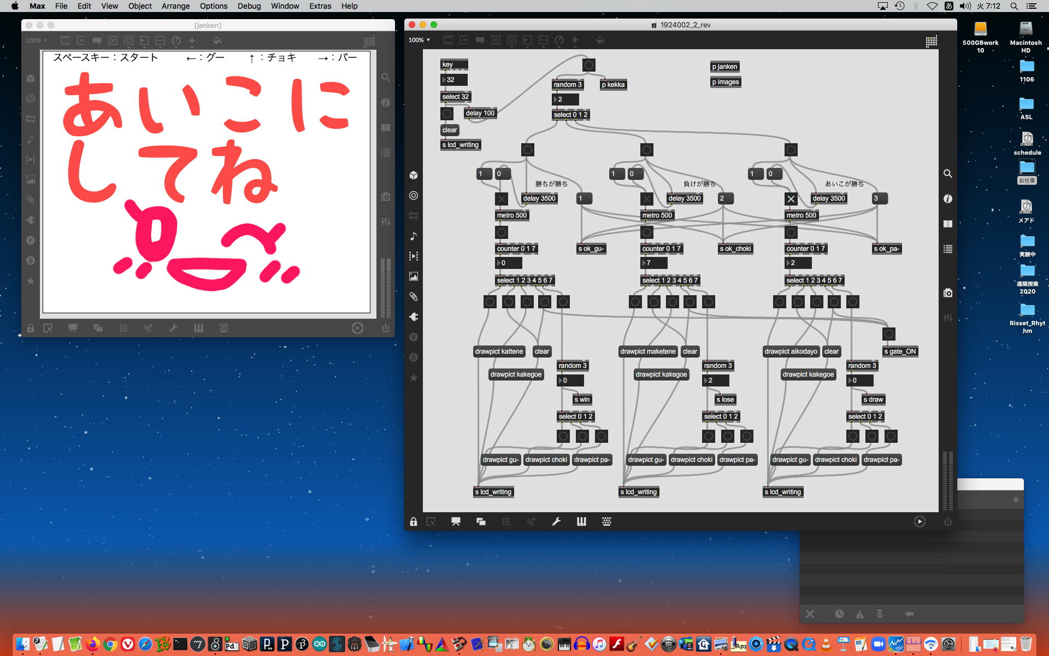Click the p janken subpatcher object
Image resolution: width=1049 pixels, height=656 pixels.
click(x=724, y=67)
